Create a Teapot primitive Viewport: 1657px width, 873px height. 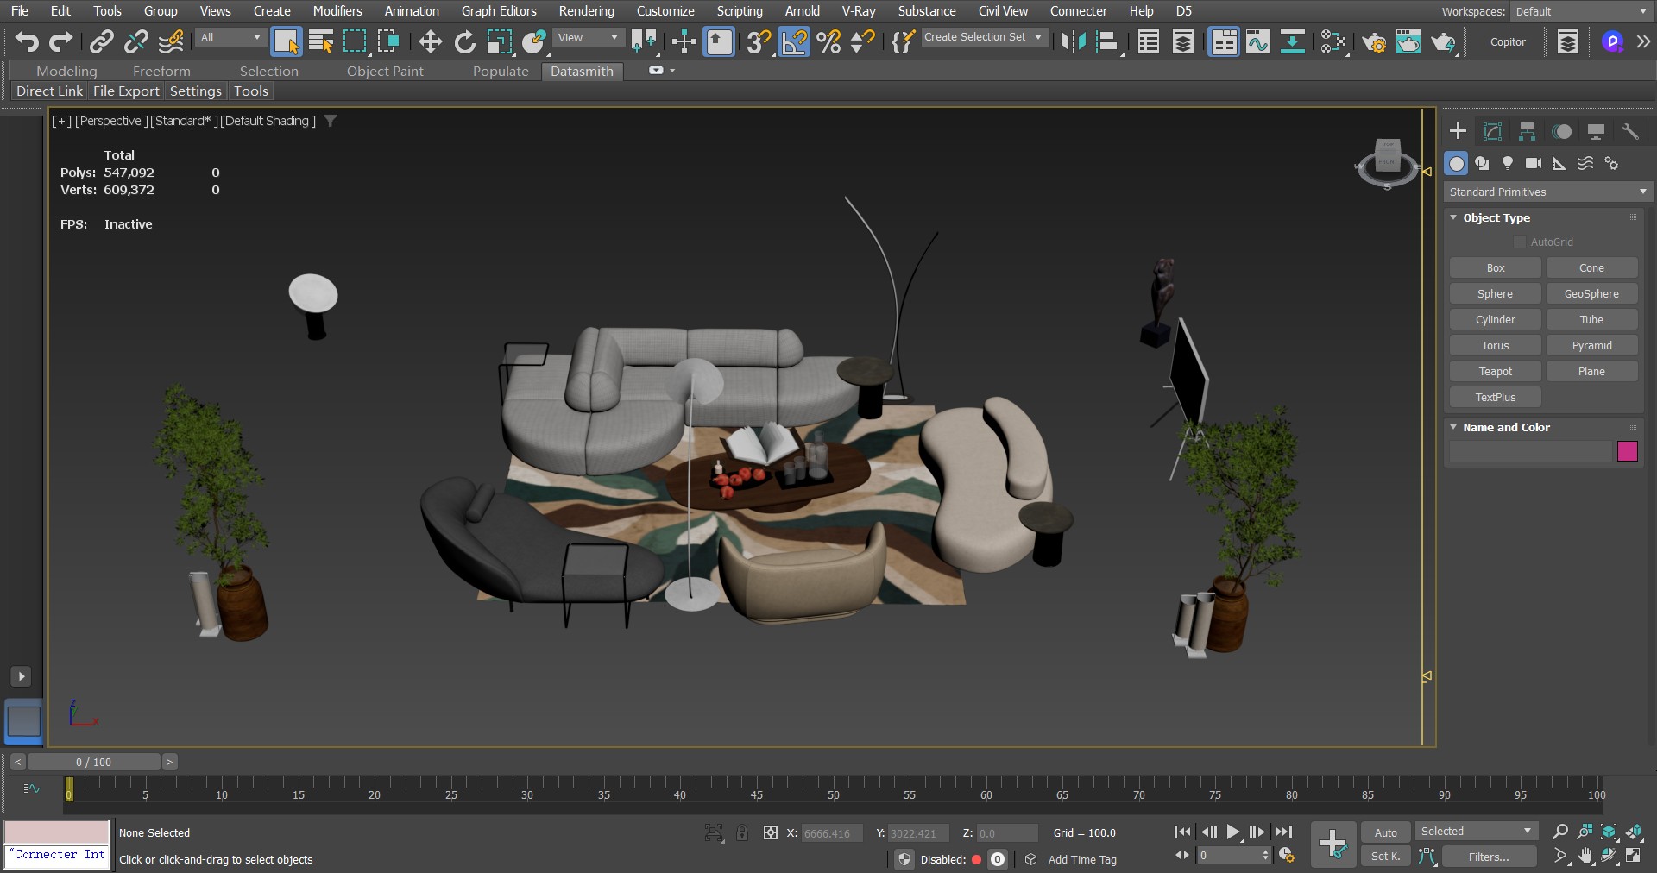pyautogui.click(x=1496, y=372)
